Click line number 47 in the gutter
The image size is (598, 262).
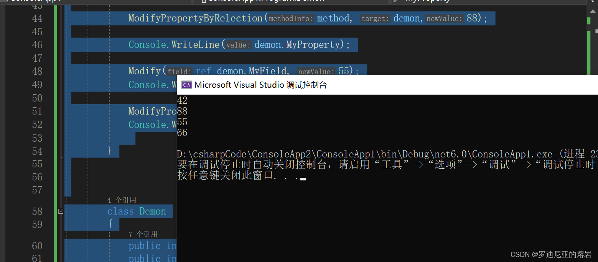tap(37, 58)
